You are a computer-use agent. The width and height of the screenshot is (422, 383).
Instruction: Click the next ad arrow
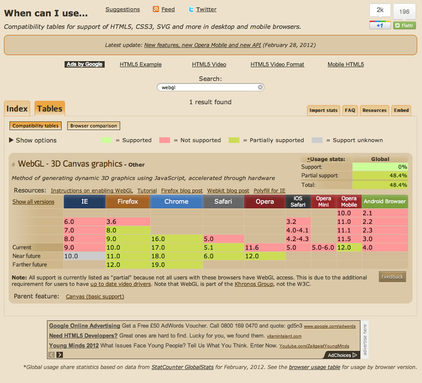pos(60,355)
